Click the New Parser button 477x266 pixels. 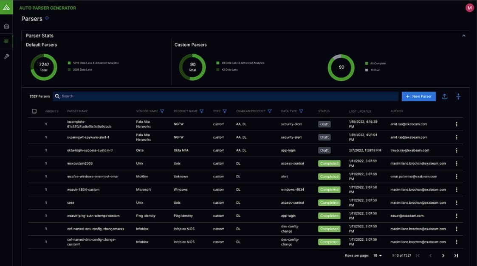pyautogui.click(x=418, y=96)
